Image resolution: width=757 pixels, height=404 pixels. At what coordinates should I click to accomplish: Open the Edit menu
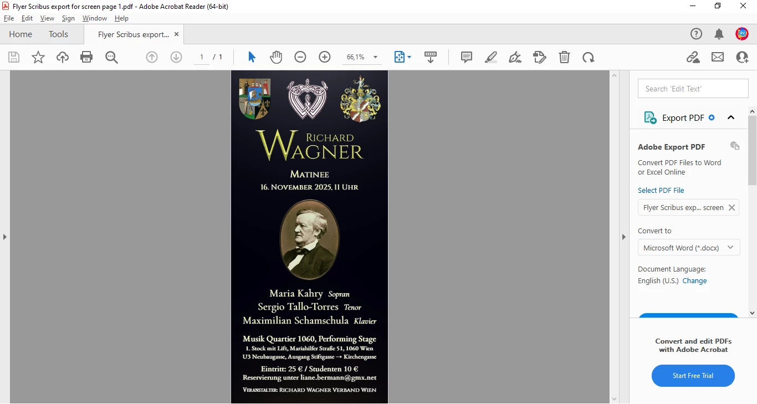click(x=27, y=18)
